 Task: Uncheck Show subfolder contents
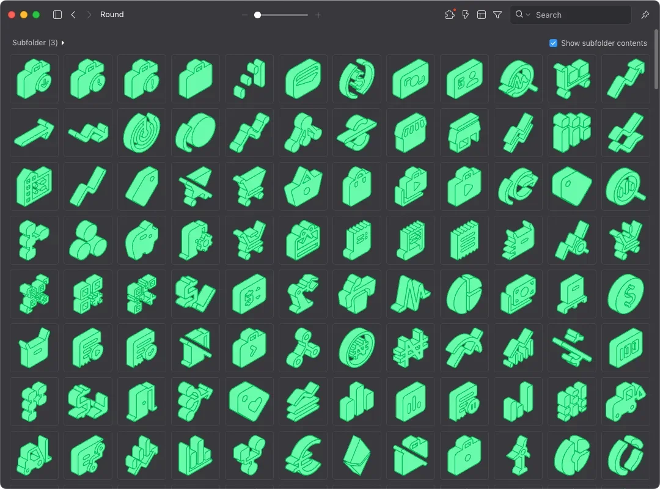click(x=553, y=43)
